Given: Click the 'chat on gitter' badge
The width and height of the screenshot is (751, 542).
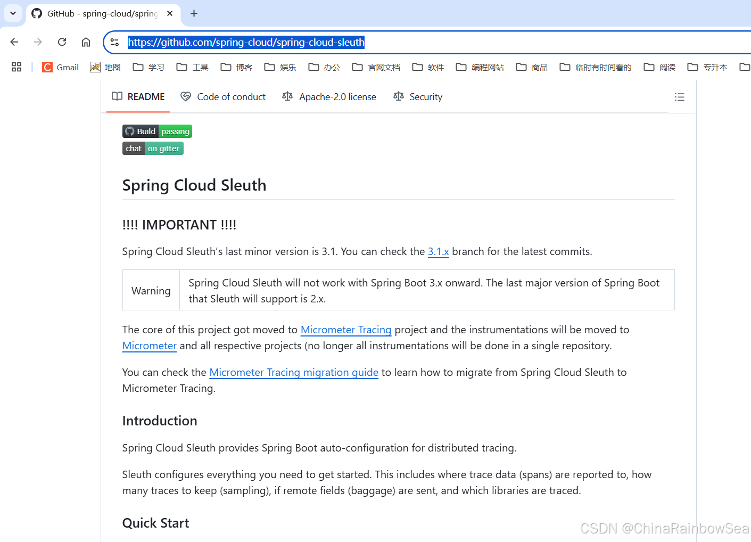Looking at the screenshot, I should (153, 148).
